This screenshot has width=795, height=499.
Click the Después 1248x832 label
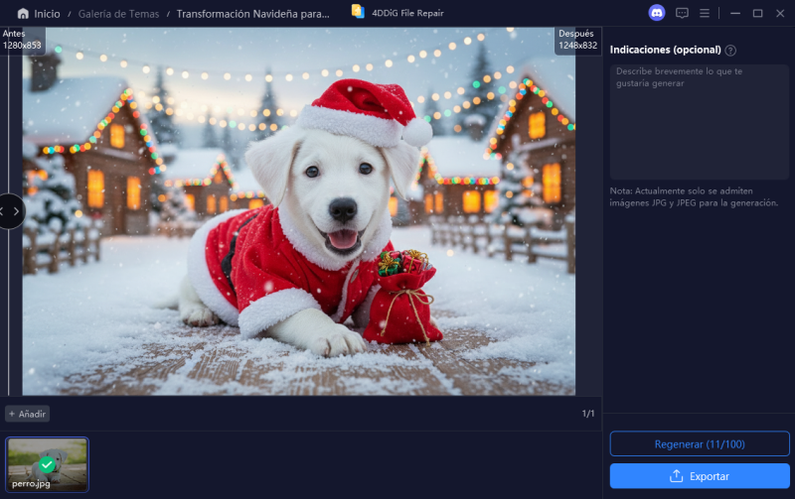(577, 40)
